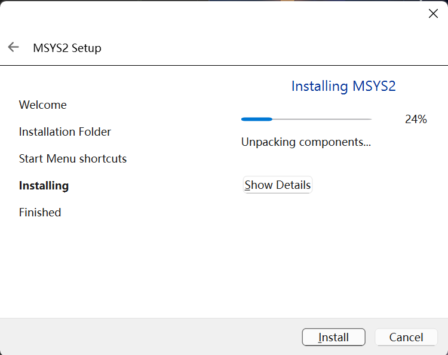Viewport: 448px width, 355px height.
Task: Click the 24% progress label
Action: (x=416, y=119)
